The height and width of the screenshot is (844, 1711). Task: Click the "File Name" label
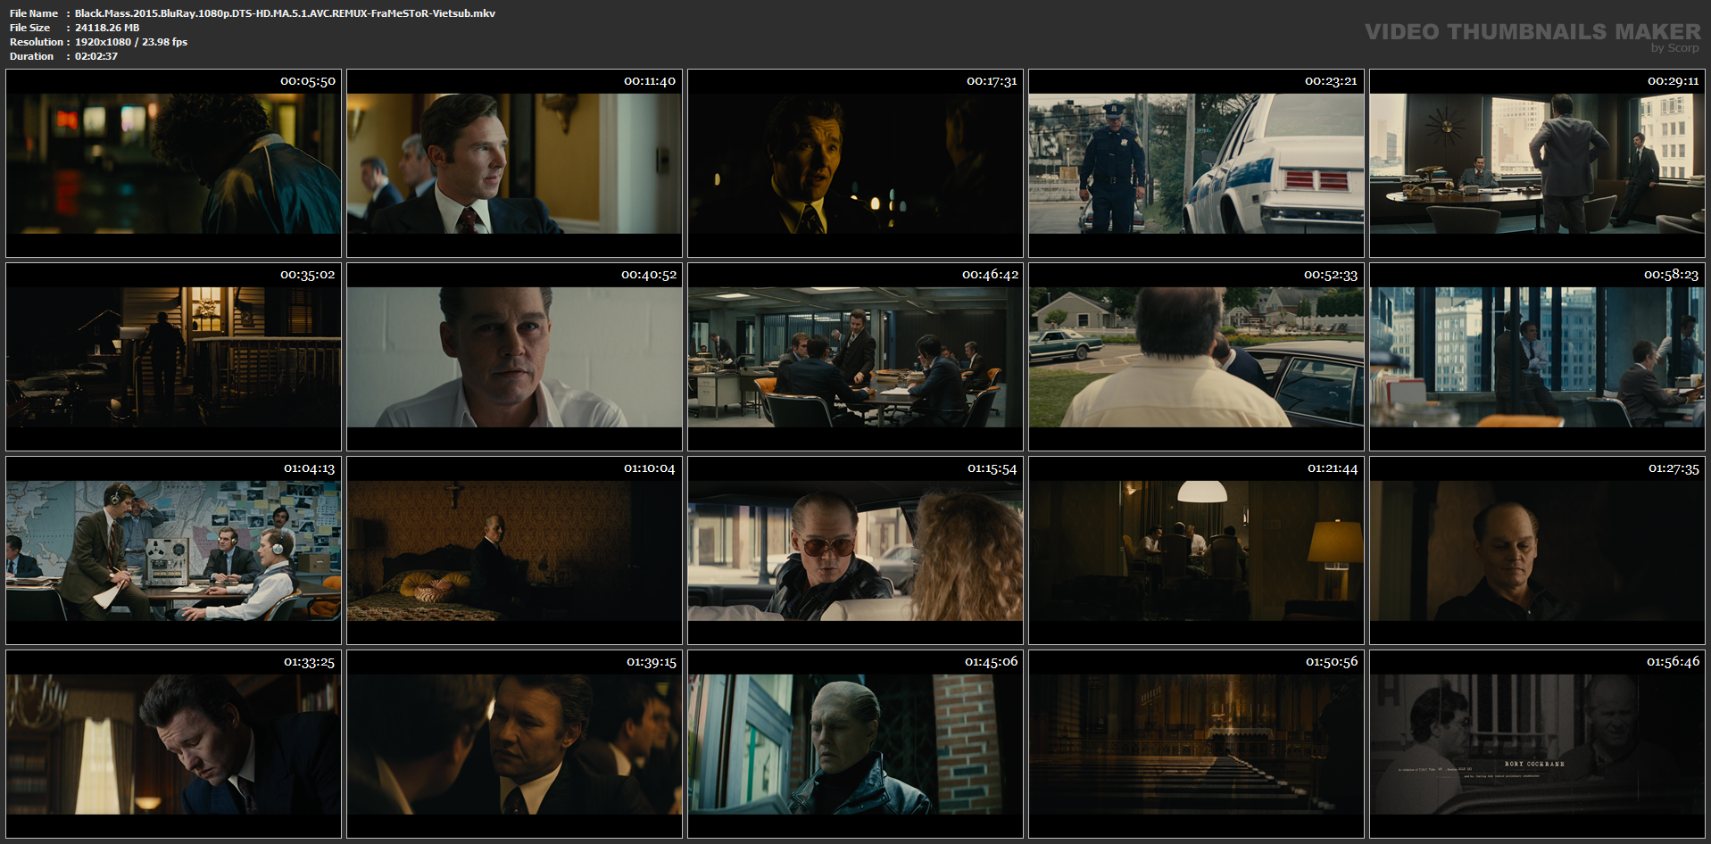pyautogui.click(x=34, y=13)
